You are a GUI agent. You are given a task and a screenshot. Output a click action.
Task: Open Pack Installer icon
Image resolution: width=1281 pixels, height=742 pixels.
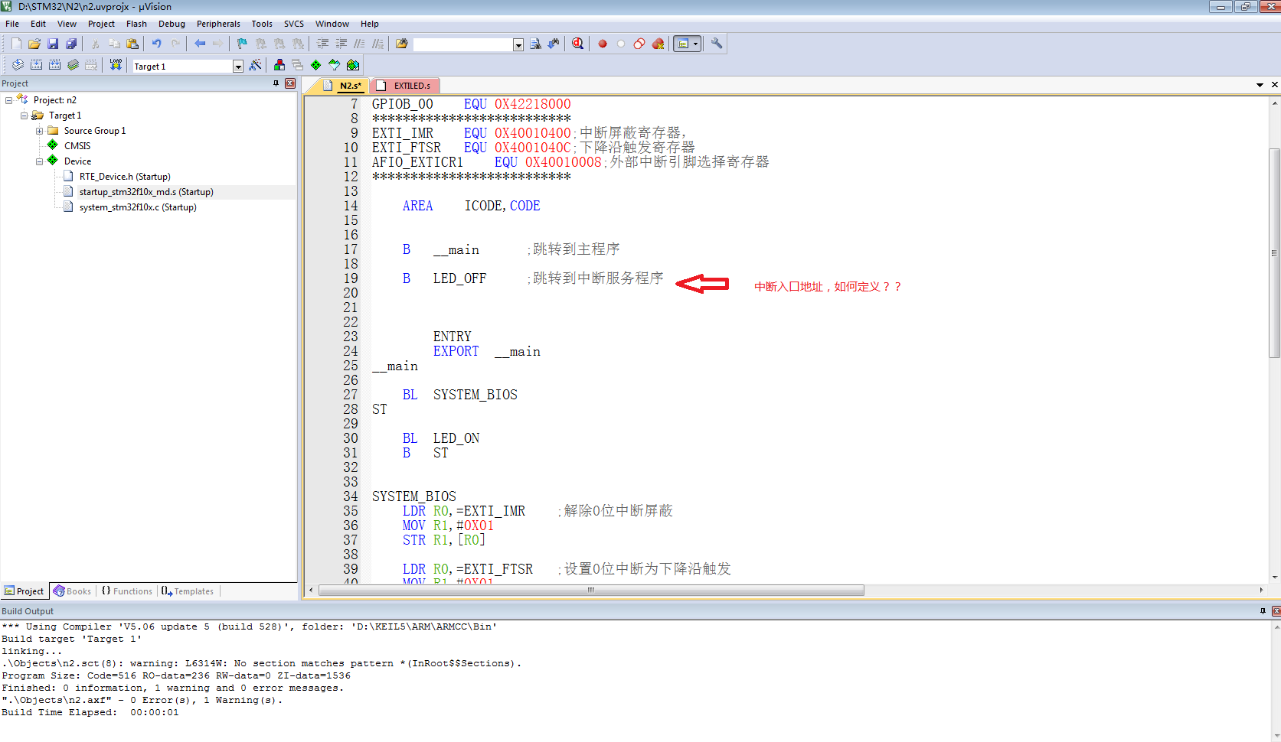click(352, 65)
